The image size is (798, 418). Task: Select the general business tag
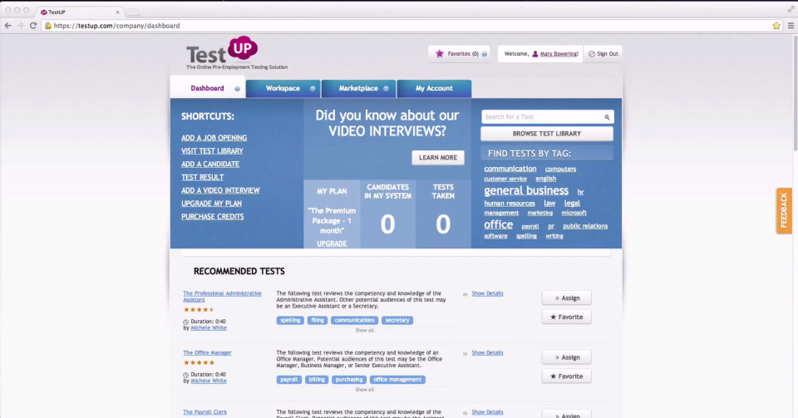pos(526,190)
